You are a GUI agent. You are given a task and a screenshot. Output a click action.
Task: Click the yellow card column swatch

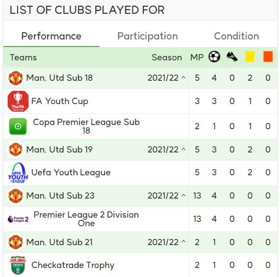pyautogui.click(x=250, y=57)
